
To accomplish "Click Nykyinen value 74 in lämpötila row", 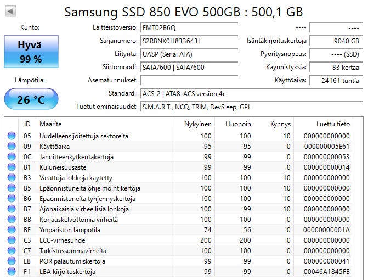I will pyautogui.click(x=207, y=229).
